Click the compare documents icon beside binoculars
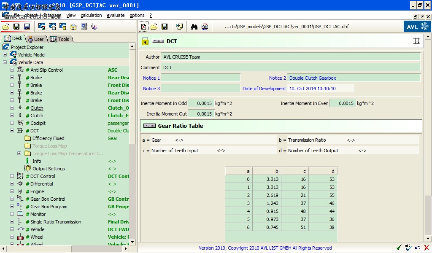The width and height of the screenshot is (432, 253). (205, 27)
